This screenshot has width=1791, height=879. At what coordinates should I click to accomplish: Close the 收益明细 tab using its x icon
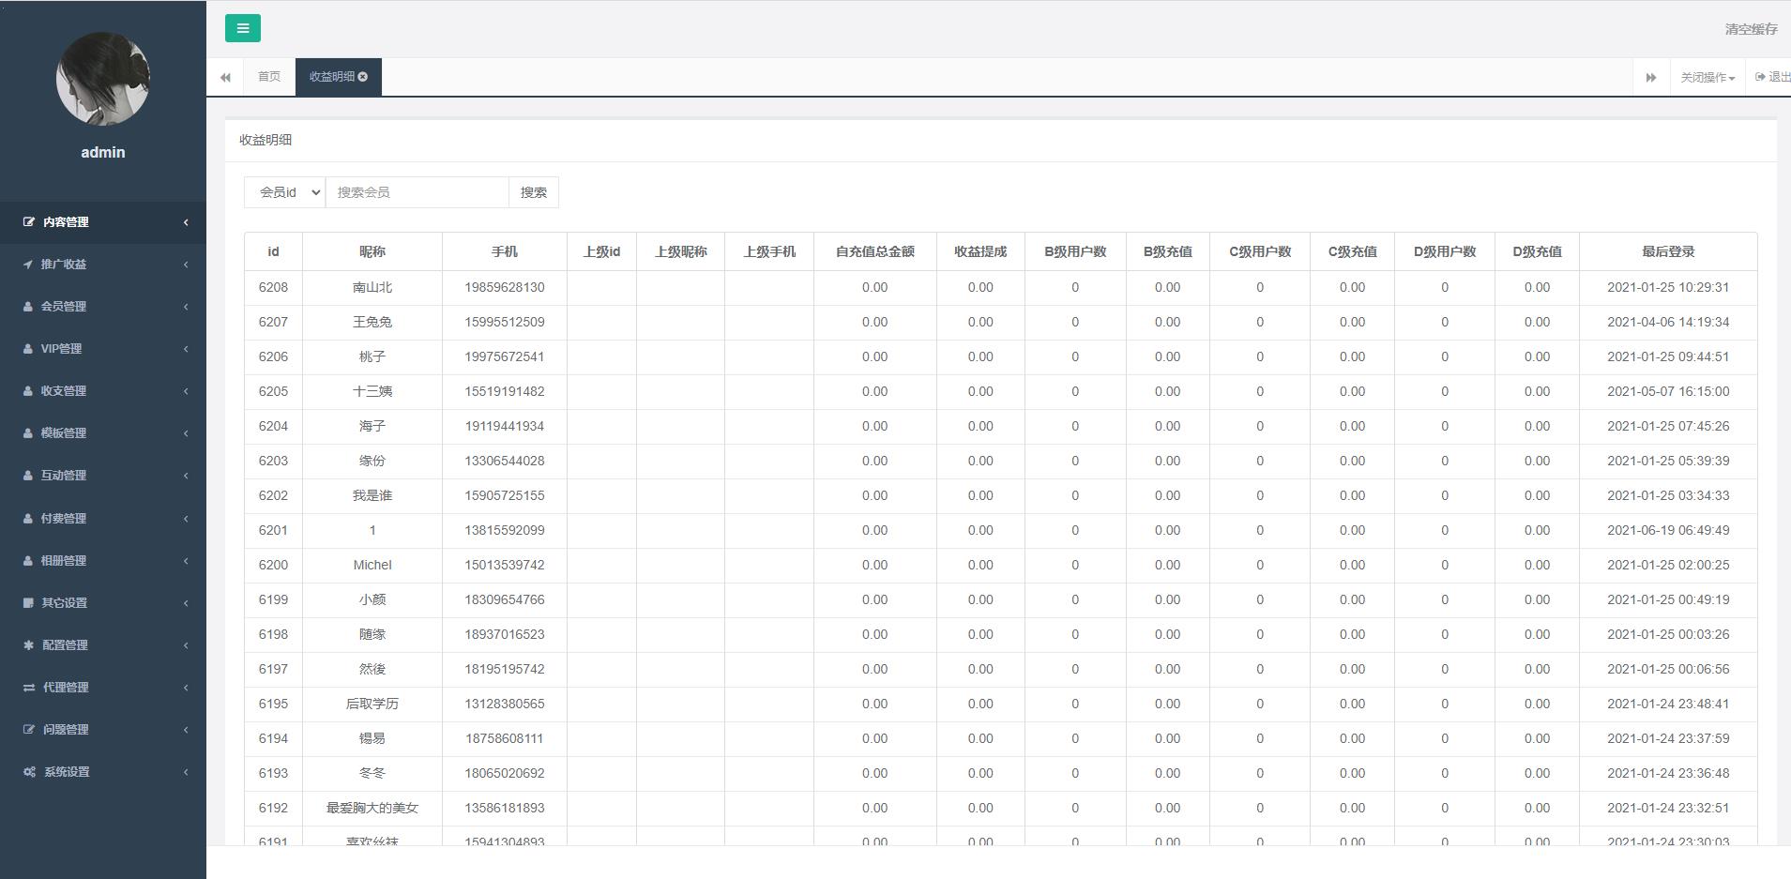point(363,77)
